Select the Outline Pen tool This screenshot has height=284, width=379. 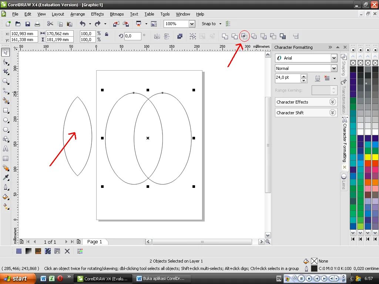coord(6,187)
